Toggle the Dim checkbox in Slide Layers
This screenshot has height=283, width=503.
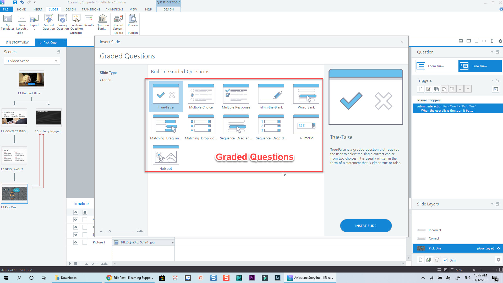pos(445,260)
